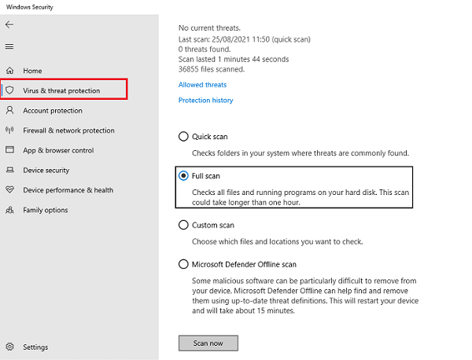Image resolution: width=472 pixels, height=360 pixels.
Task: Choose the Custom scan radio button
Action: click(x=183, y=225)
